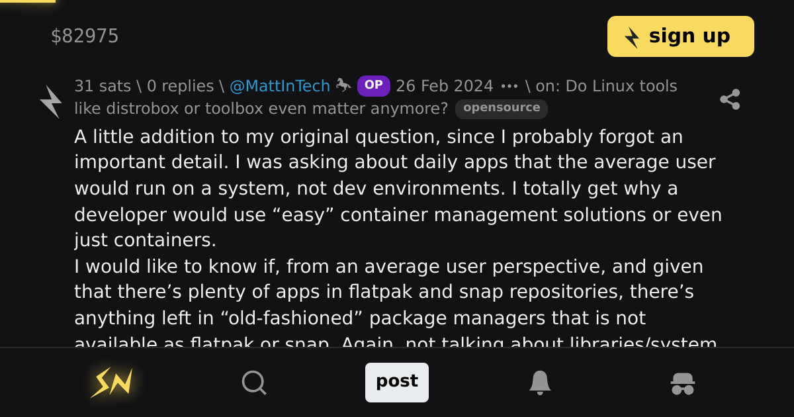The image size is (794, 417).
Task: Open @MattInTech's profile
Action: click(x=279, y=85)
